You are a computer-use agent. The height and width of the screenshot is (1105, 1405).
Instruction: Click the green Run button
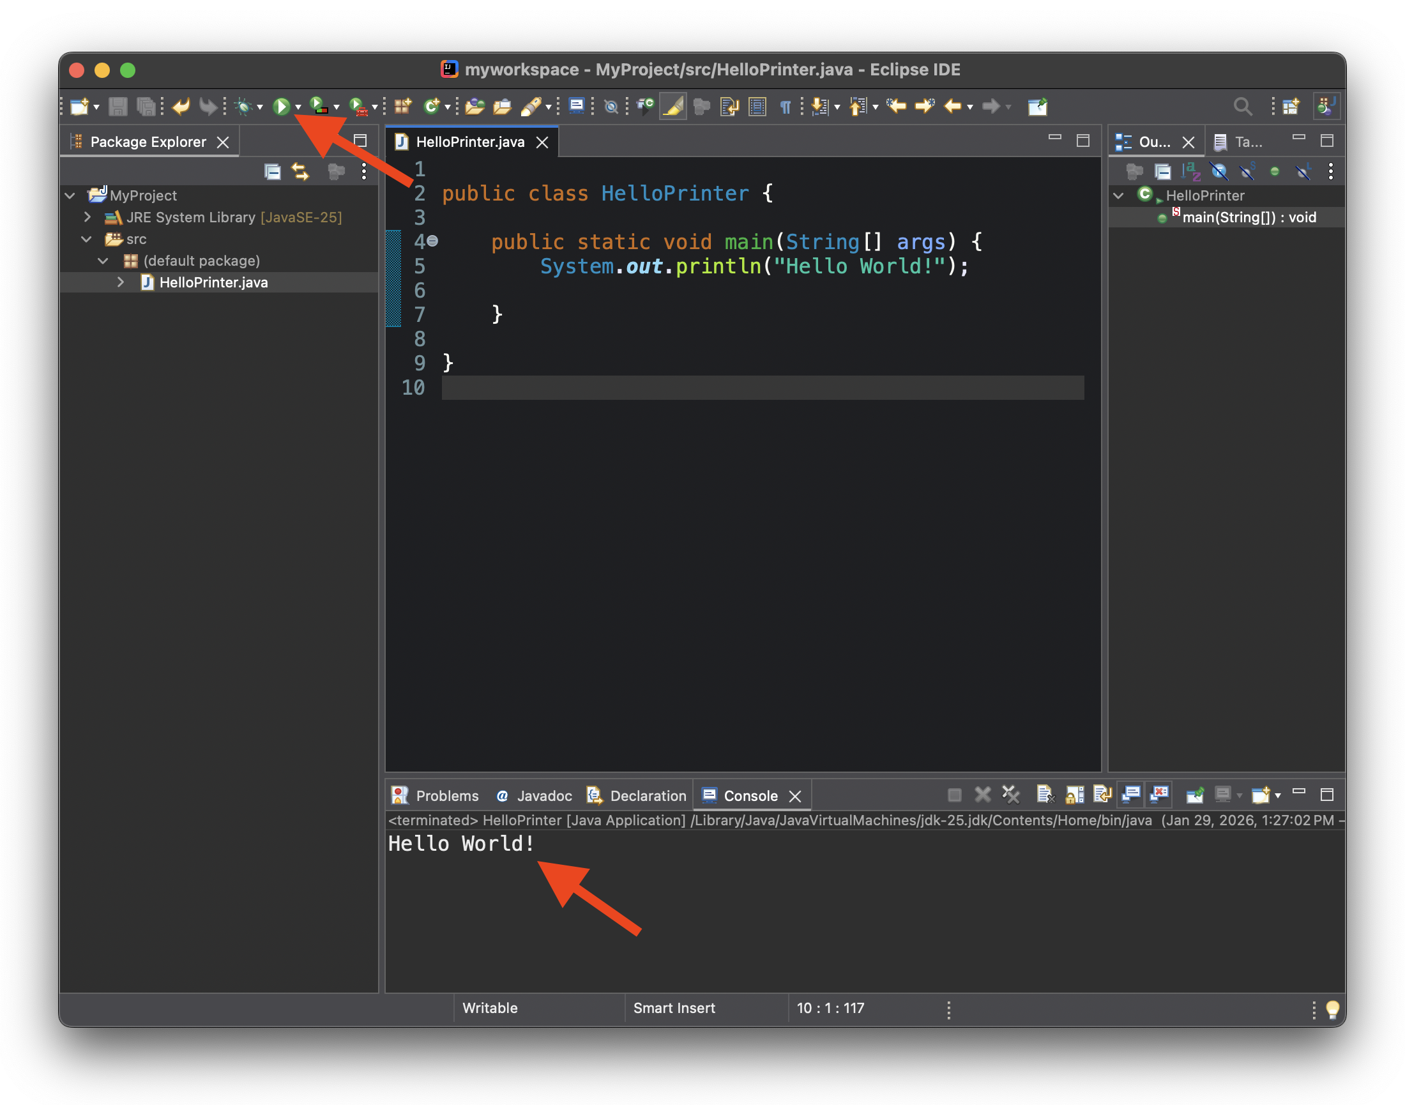[281, 107]
